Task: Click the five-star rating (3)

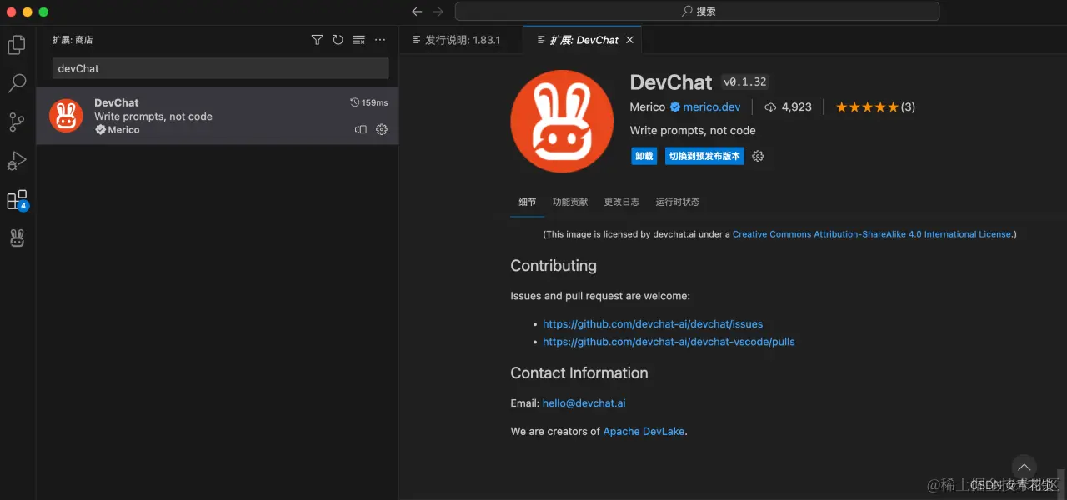Action: (x=875, y=107)
